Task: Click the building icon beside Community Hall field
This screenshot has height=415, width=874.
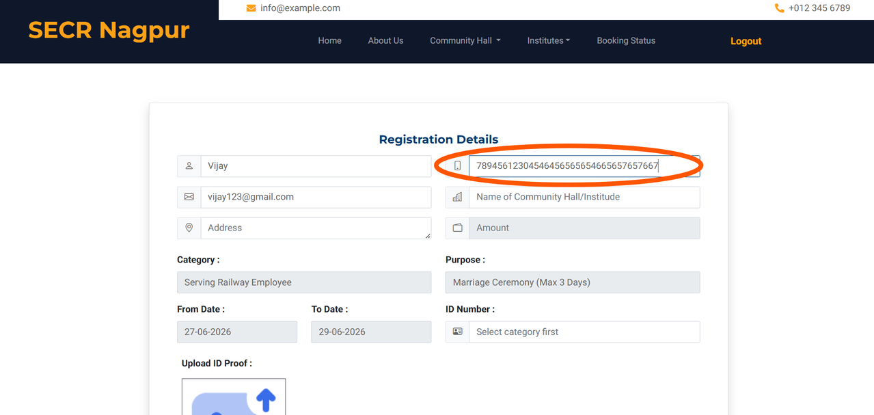Action: (458, 197)
